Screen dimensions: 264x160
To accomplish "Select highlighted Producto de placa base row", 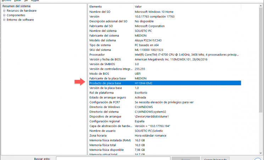I will pos(165,83).
